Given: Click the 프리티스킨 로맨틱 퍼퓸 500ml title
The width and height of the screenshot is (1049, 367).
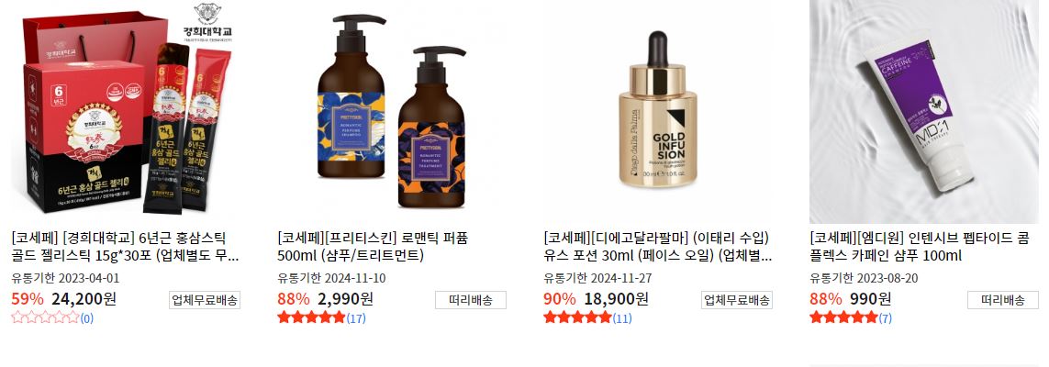Looking at the screenshot, I should (x=373, y=247).
